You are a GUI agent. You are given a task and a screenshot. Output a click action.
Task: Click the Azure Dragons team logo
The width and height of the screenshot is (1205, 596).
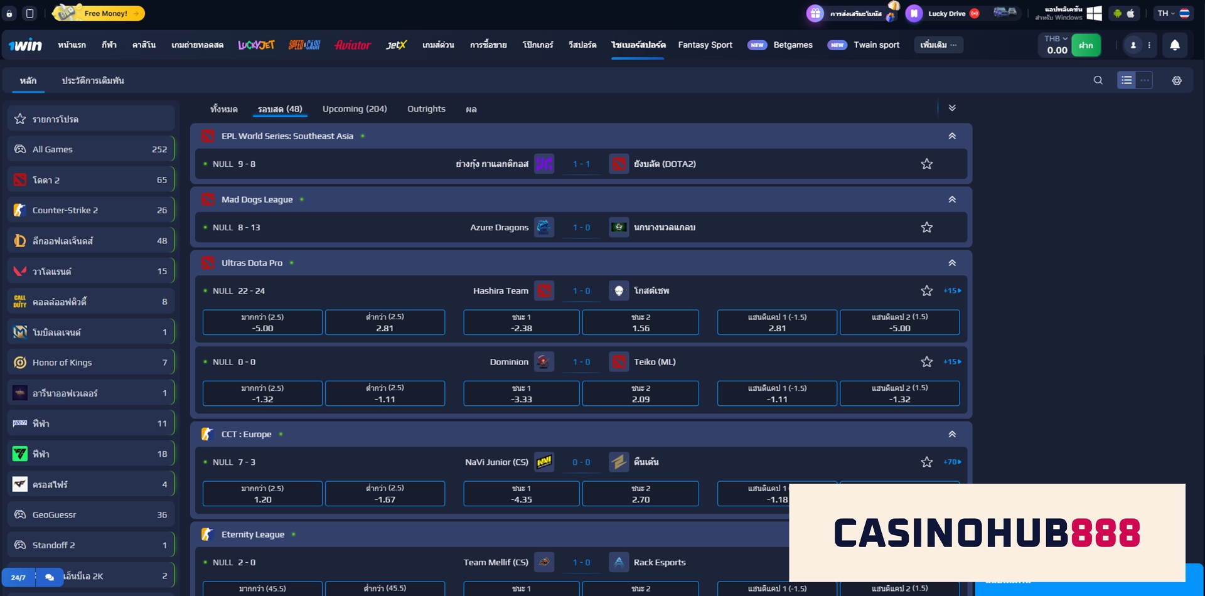(544, 227)
